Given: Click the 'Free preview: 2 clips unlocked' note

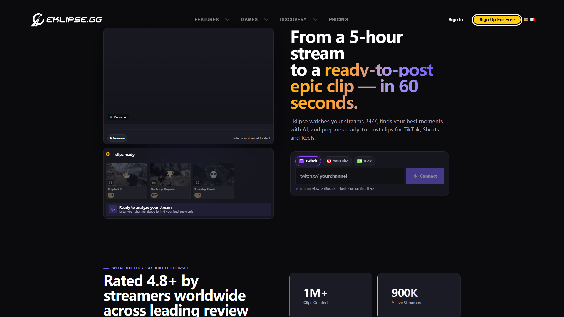Looking at the screenshot, I should pyautogui.click(x=337, y=189).
